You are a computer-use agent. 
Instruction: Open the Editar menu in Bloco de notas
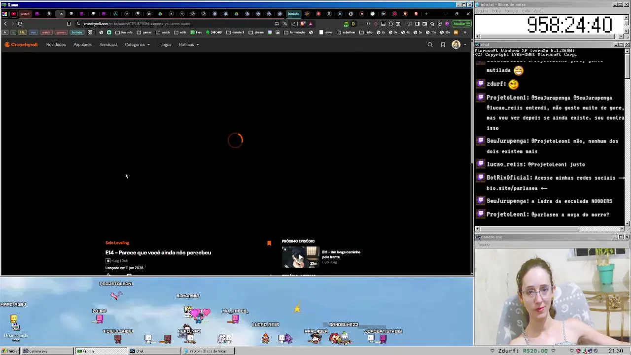pyautogui.click(x=496, y=11)
